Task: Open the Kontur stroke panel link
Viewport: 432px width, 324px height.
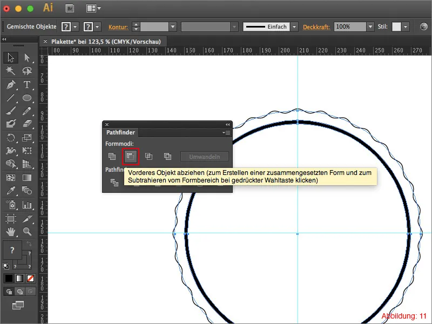Action: click(x=118, y=27)
